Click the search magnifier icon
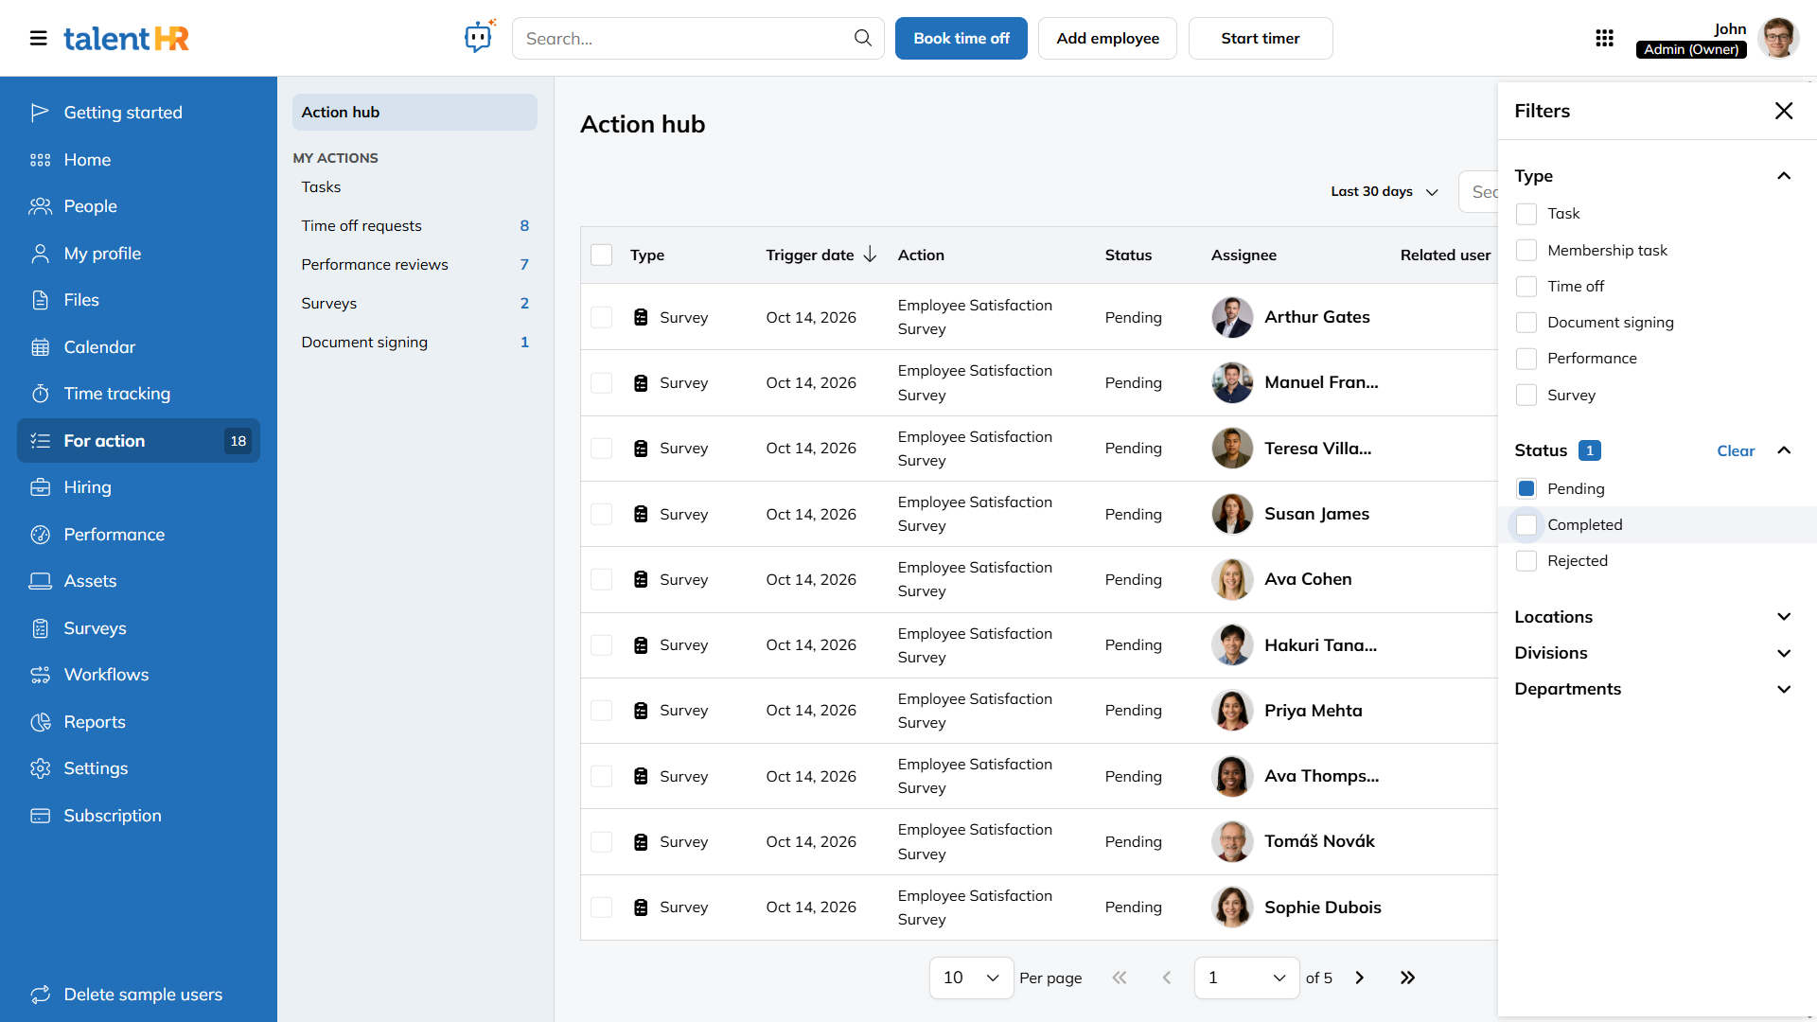The image size is (1817, 1022). (862, 38)
